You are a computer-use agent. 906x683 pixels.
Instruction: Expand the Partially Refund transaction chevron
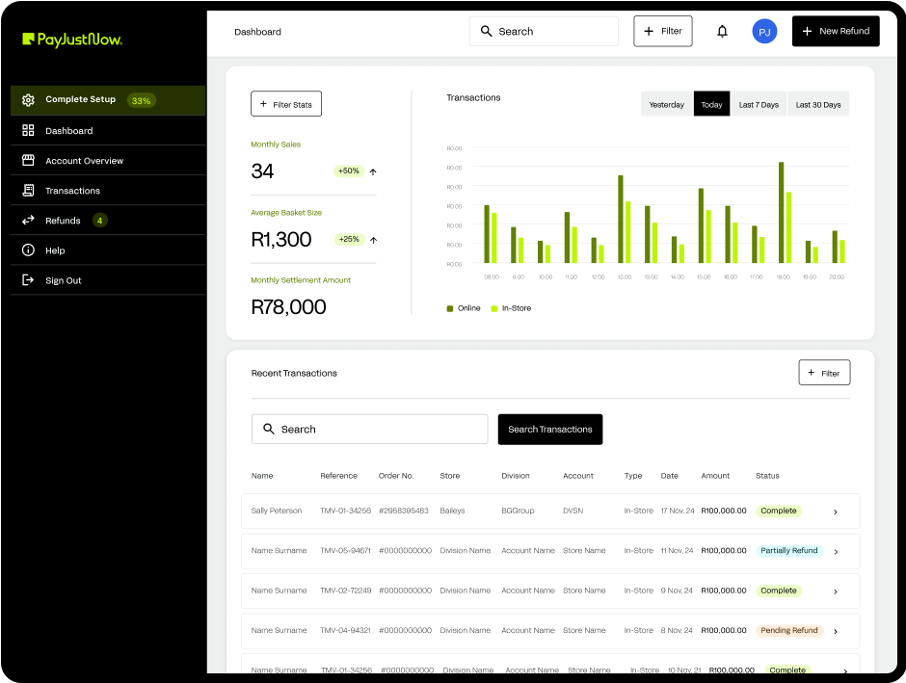click(835, 552)
